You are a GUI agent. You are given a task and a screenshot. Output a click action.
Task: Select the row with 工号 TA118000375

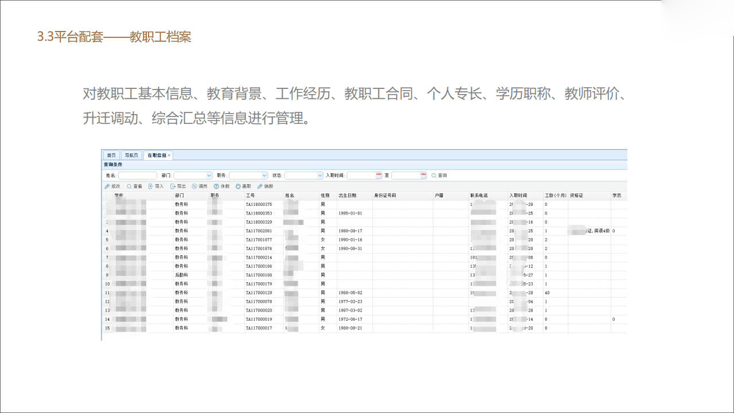coord(259,204)
